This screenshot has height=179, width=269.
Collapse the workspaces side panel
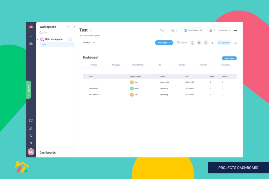(x=74, y=27)
